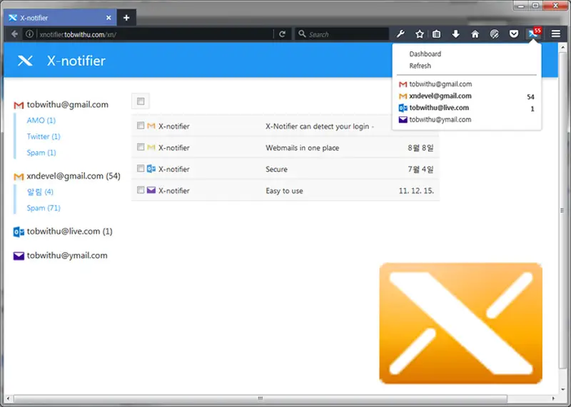Select Refresh in the popup menu
The image size is (571, 407).
point(420,66)
